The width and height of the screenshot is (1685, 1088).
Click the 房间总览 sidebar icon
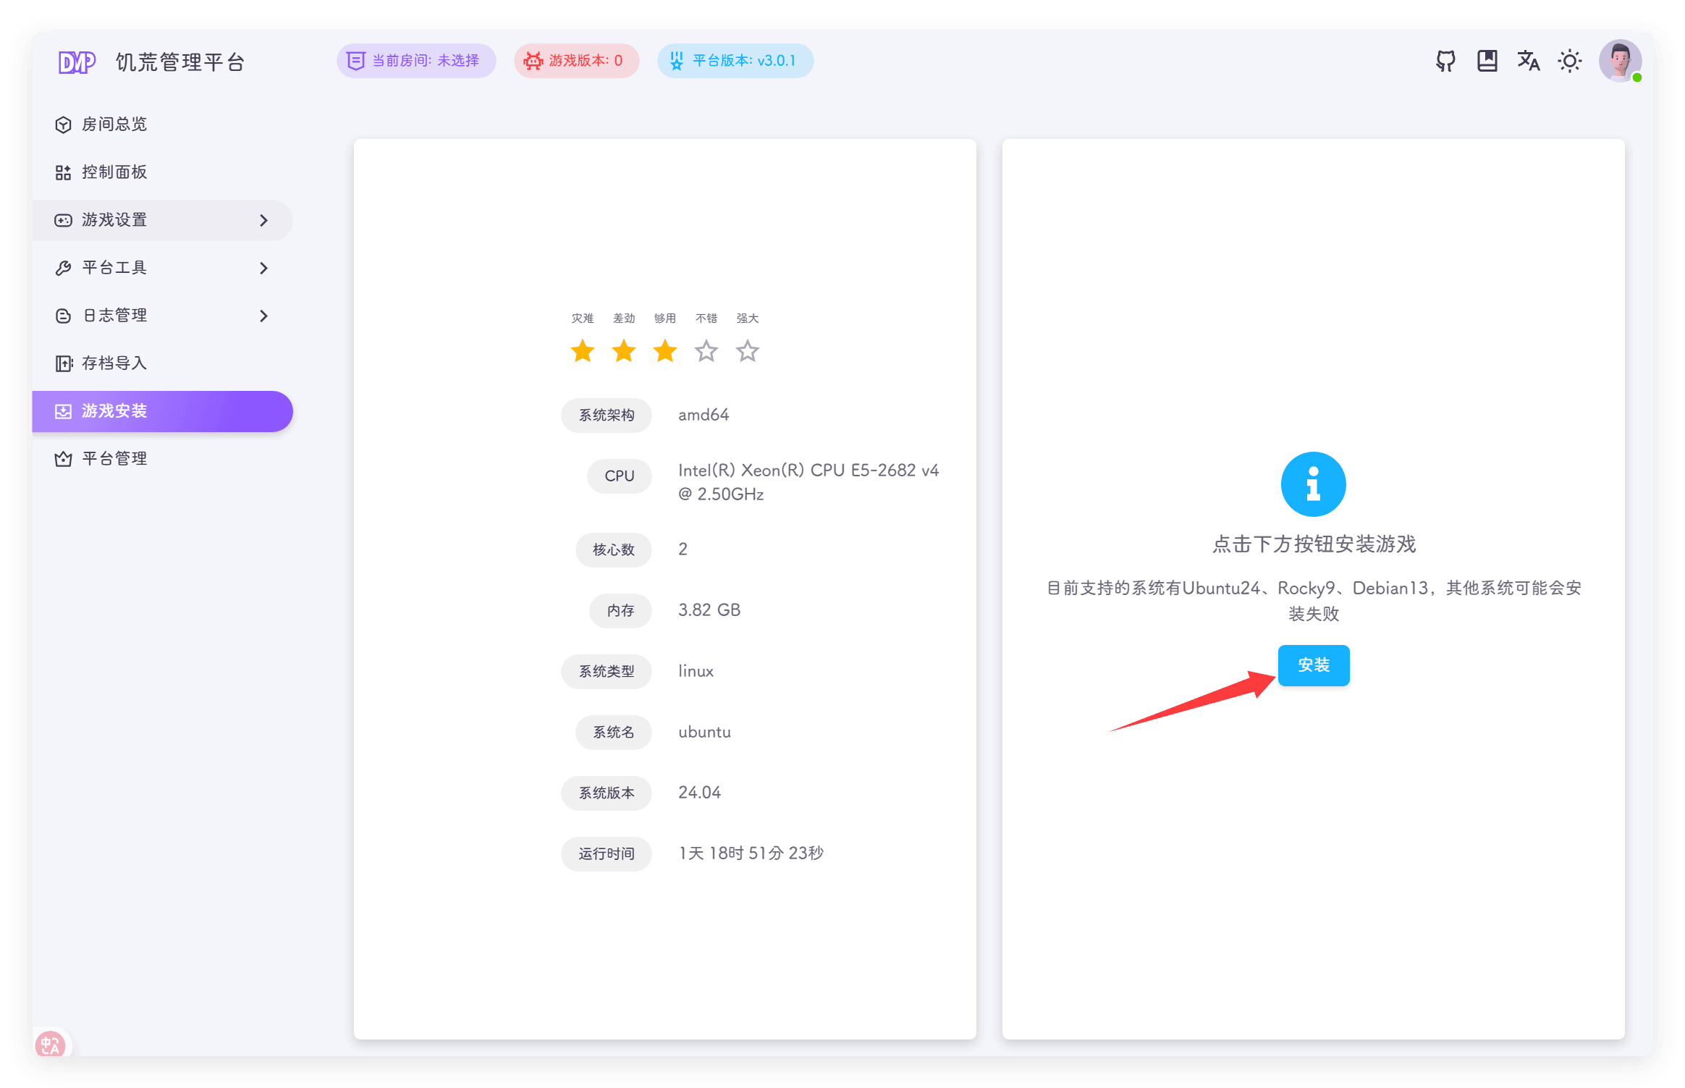point(63,124)
